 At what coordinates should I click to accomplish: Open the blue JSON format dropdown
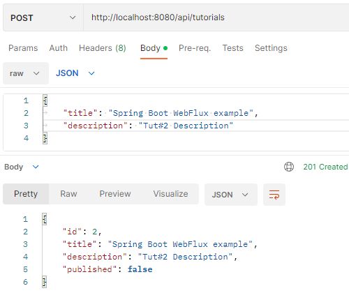point(75,73)
